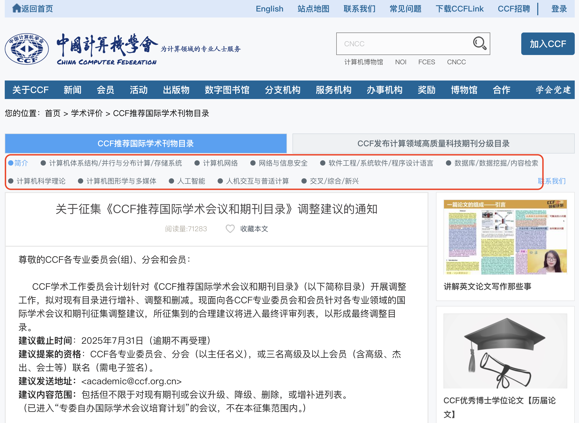Switch to CCF推荐国际学术刊物目录 tab
Viewport: 579px width, 423px height.
145,143
